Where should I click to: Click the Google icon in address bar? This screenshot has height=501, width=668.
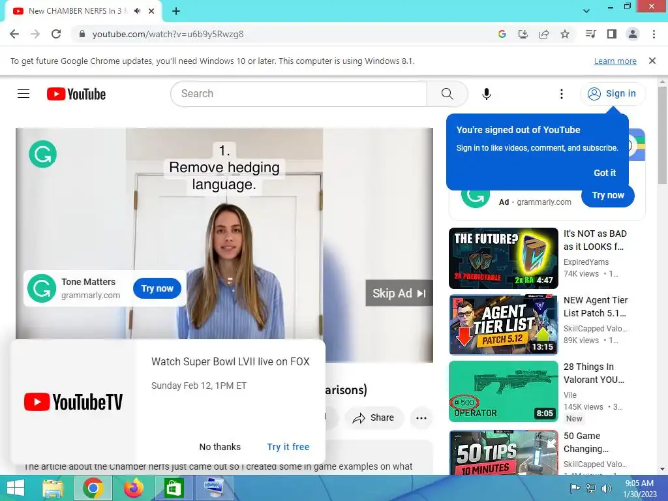pyautogui.click(x=502, y=34)
